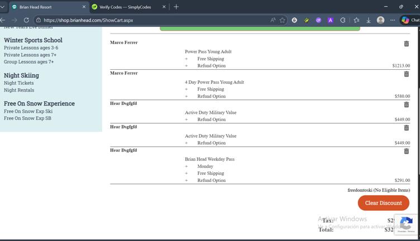Open the Night Tickets link
Viewport: 420px width, 241px height.
[x=19, y=83]
